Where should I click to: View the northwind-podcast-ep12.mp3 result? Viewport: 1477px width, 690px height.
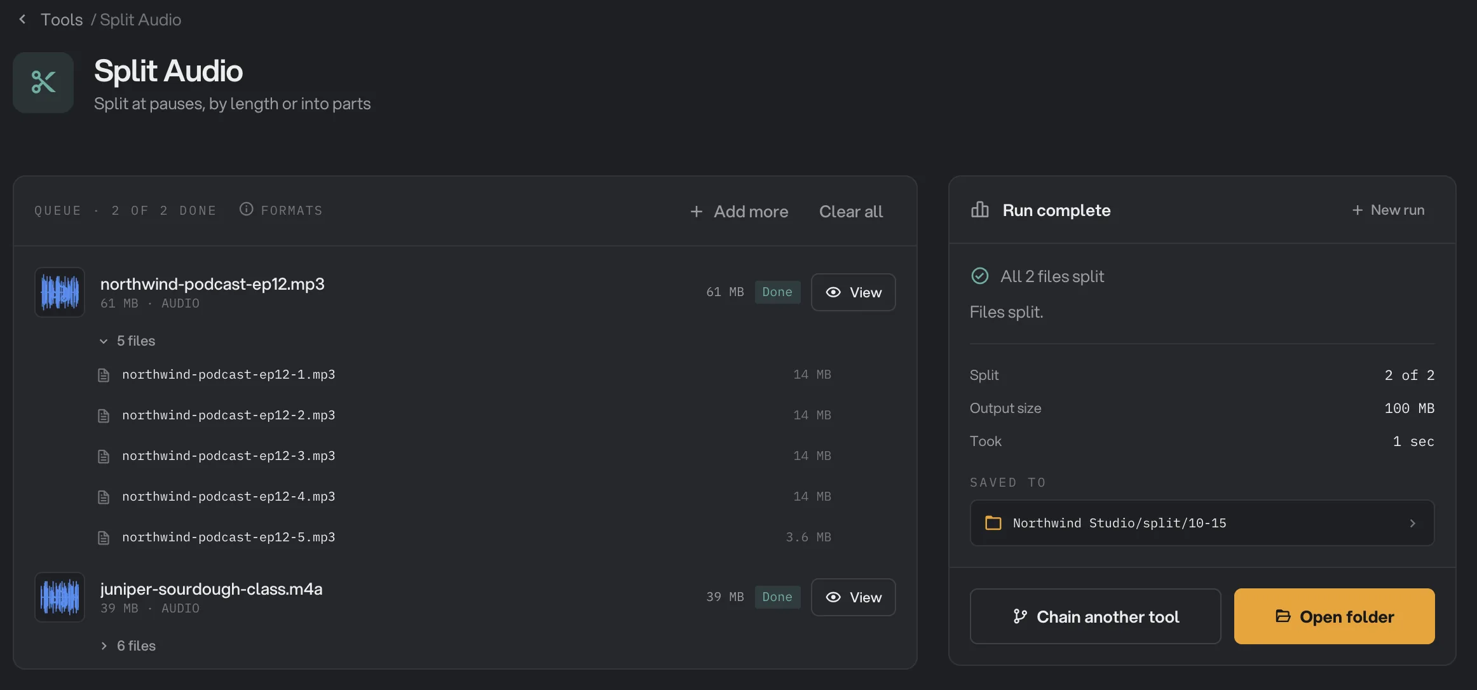(x=853, y=292)
